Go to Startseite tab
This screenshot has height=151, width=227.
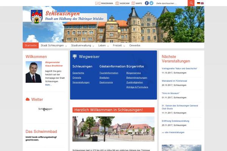pyautogui.click(x=31, y=45)
